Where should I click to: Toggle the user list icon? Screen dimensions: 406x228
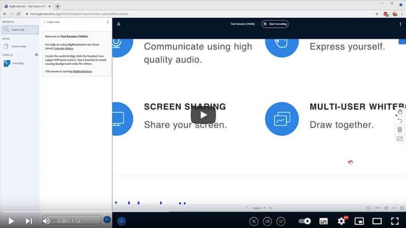point(118,24)
